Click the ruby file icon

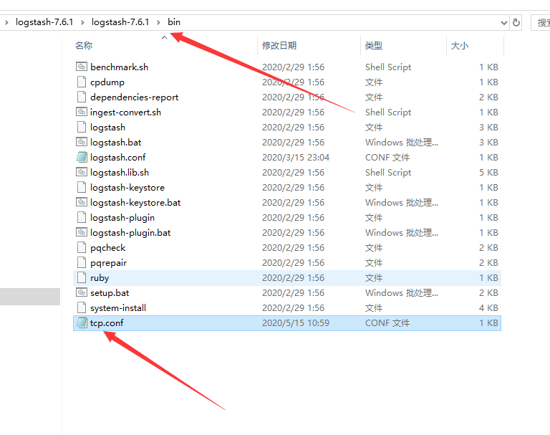(x=82, y=278)
